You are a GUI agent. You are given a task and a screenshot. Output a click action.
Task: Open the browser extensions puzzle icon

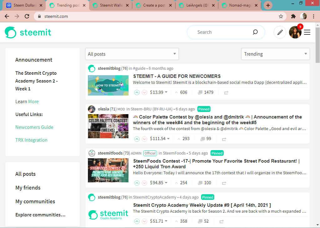click(x=293, y=16)
